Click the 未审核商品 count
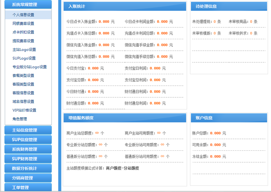Viewport: 271px width, 192px height. (x=251, y=22)
